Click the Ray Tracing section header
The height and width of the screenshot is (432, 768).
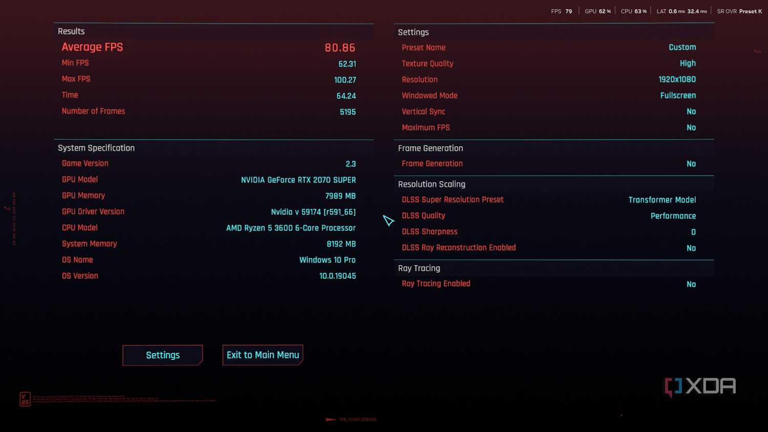(419, 268)
